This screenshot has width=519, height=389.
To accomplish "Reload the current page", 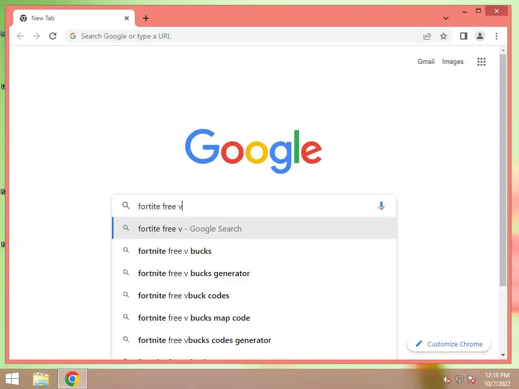I will point(53,36).
